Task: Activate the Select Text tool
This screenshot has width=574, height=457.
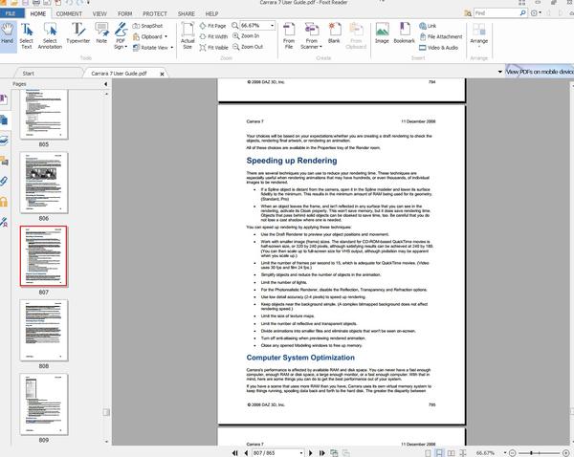Action: tap(27, 36)
